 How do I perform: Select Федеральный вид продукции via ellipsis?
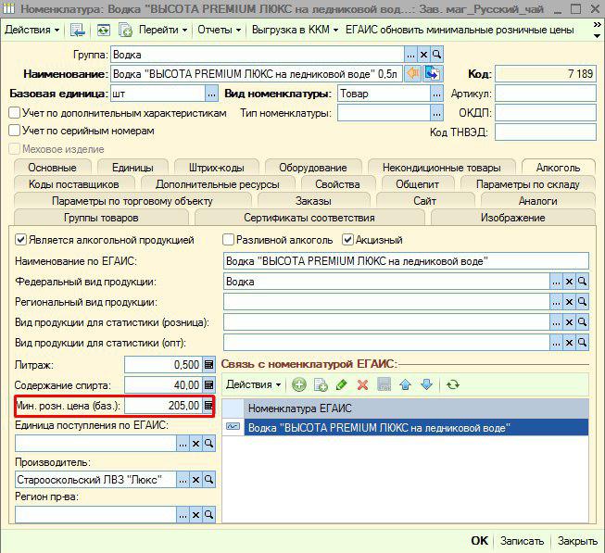(x=556, y=282)
